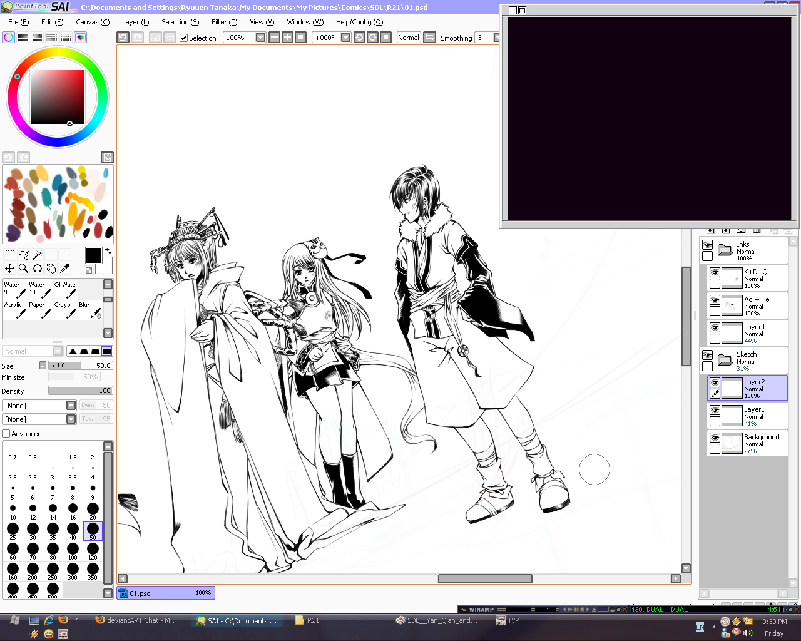Viewport: 801px width, 641px height.
Task: Select the move tool
Action: [x=10, y=269]
